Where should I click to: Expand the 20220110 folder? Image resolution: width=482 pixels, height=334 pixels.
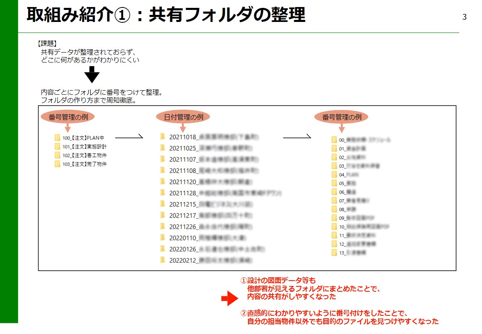[162, 238]
